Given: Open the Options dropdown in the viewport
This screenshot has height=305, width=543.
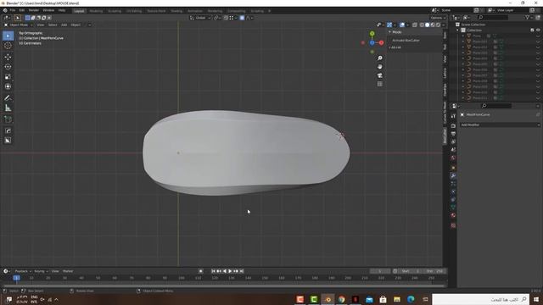Looking at the screenshot, I should (x=438, y=18).
